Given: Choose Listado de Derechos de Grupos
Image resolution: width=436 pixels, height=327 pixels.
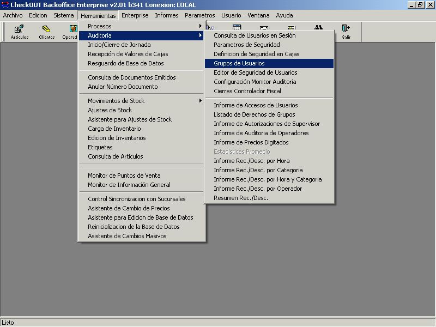Looking at the screenshot, I should (269, 114).
